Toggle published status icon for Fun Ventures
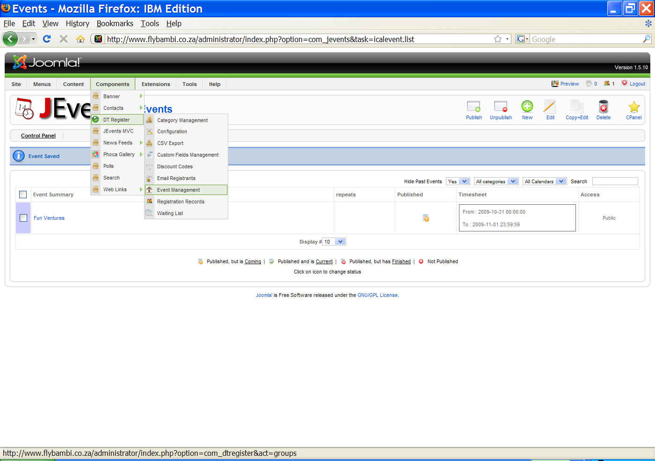Viewport: 655px width, 461px height. (426, 218)
